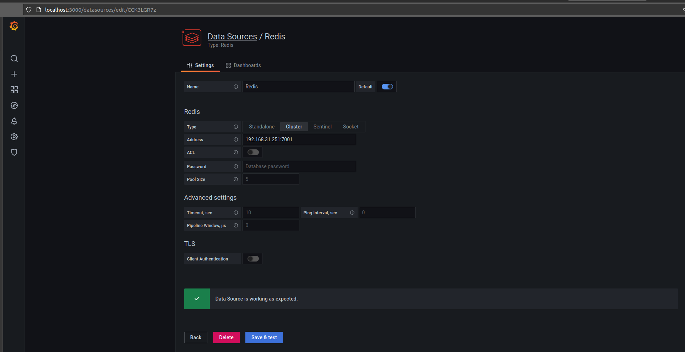Click the 'Type: Redis' subtitle text
Viewport: 685px width, 352px height.
click(x=221, y=45)
